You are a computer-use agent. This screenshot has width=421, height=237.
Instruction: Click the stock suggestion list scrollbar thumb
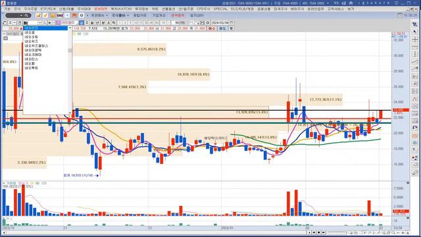[70, 51]
